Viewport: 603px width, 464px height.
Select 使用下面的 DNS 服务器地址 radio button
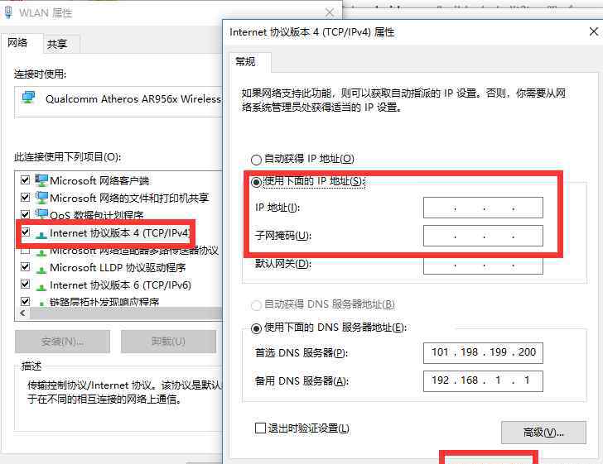(x=256, y=328)
